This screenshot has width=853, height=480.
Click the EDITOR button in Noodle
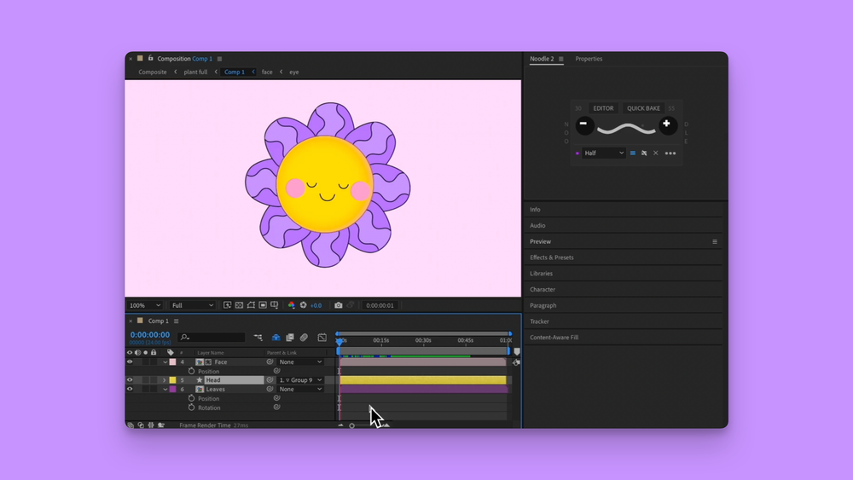pos(603,108)
